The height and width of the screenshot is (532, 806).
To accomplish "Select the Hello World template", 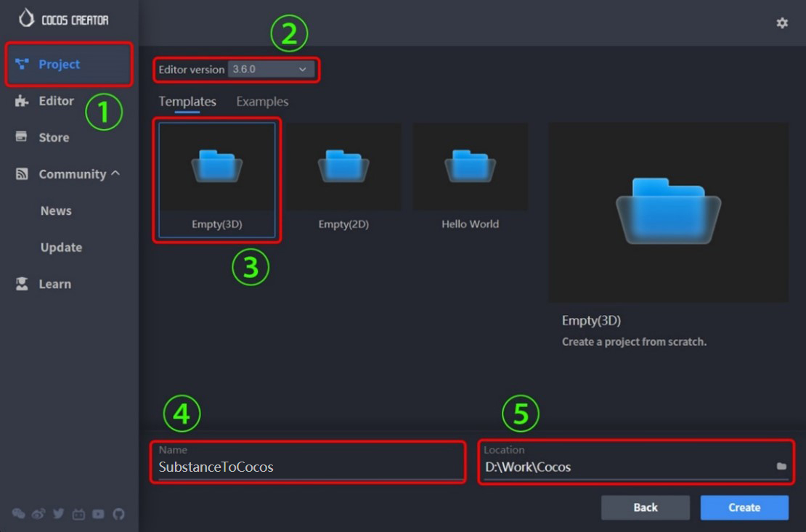I will point(470,180).
